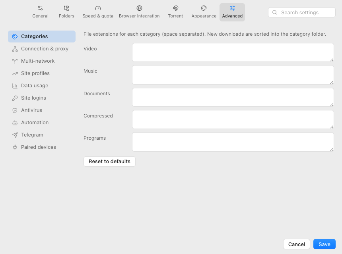
Task: Click the Telegram paper plane icon
Action: pyautogui.click(x=15, y=135)
